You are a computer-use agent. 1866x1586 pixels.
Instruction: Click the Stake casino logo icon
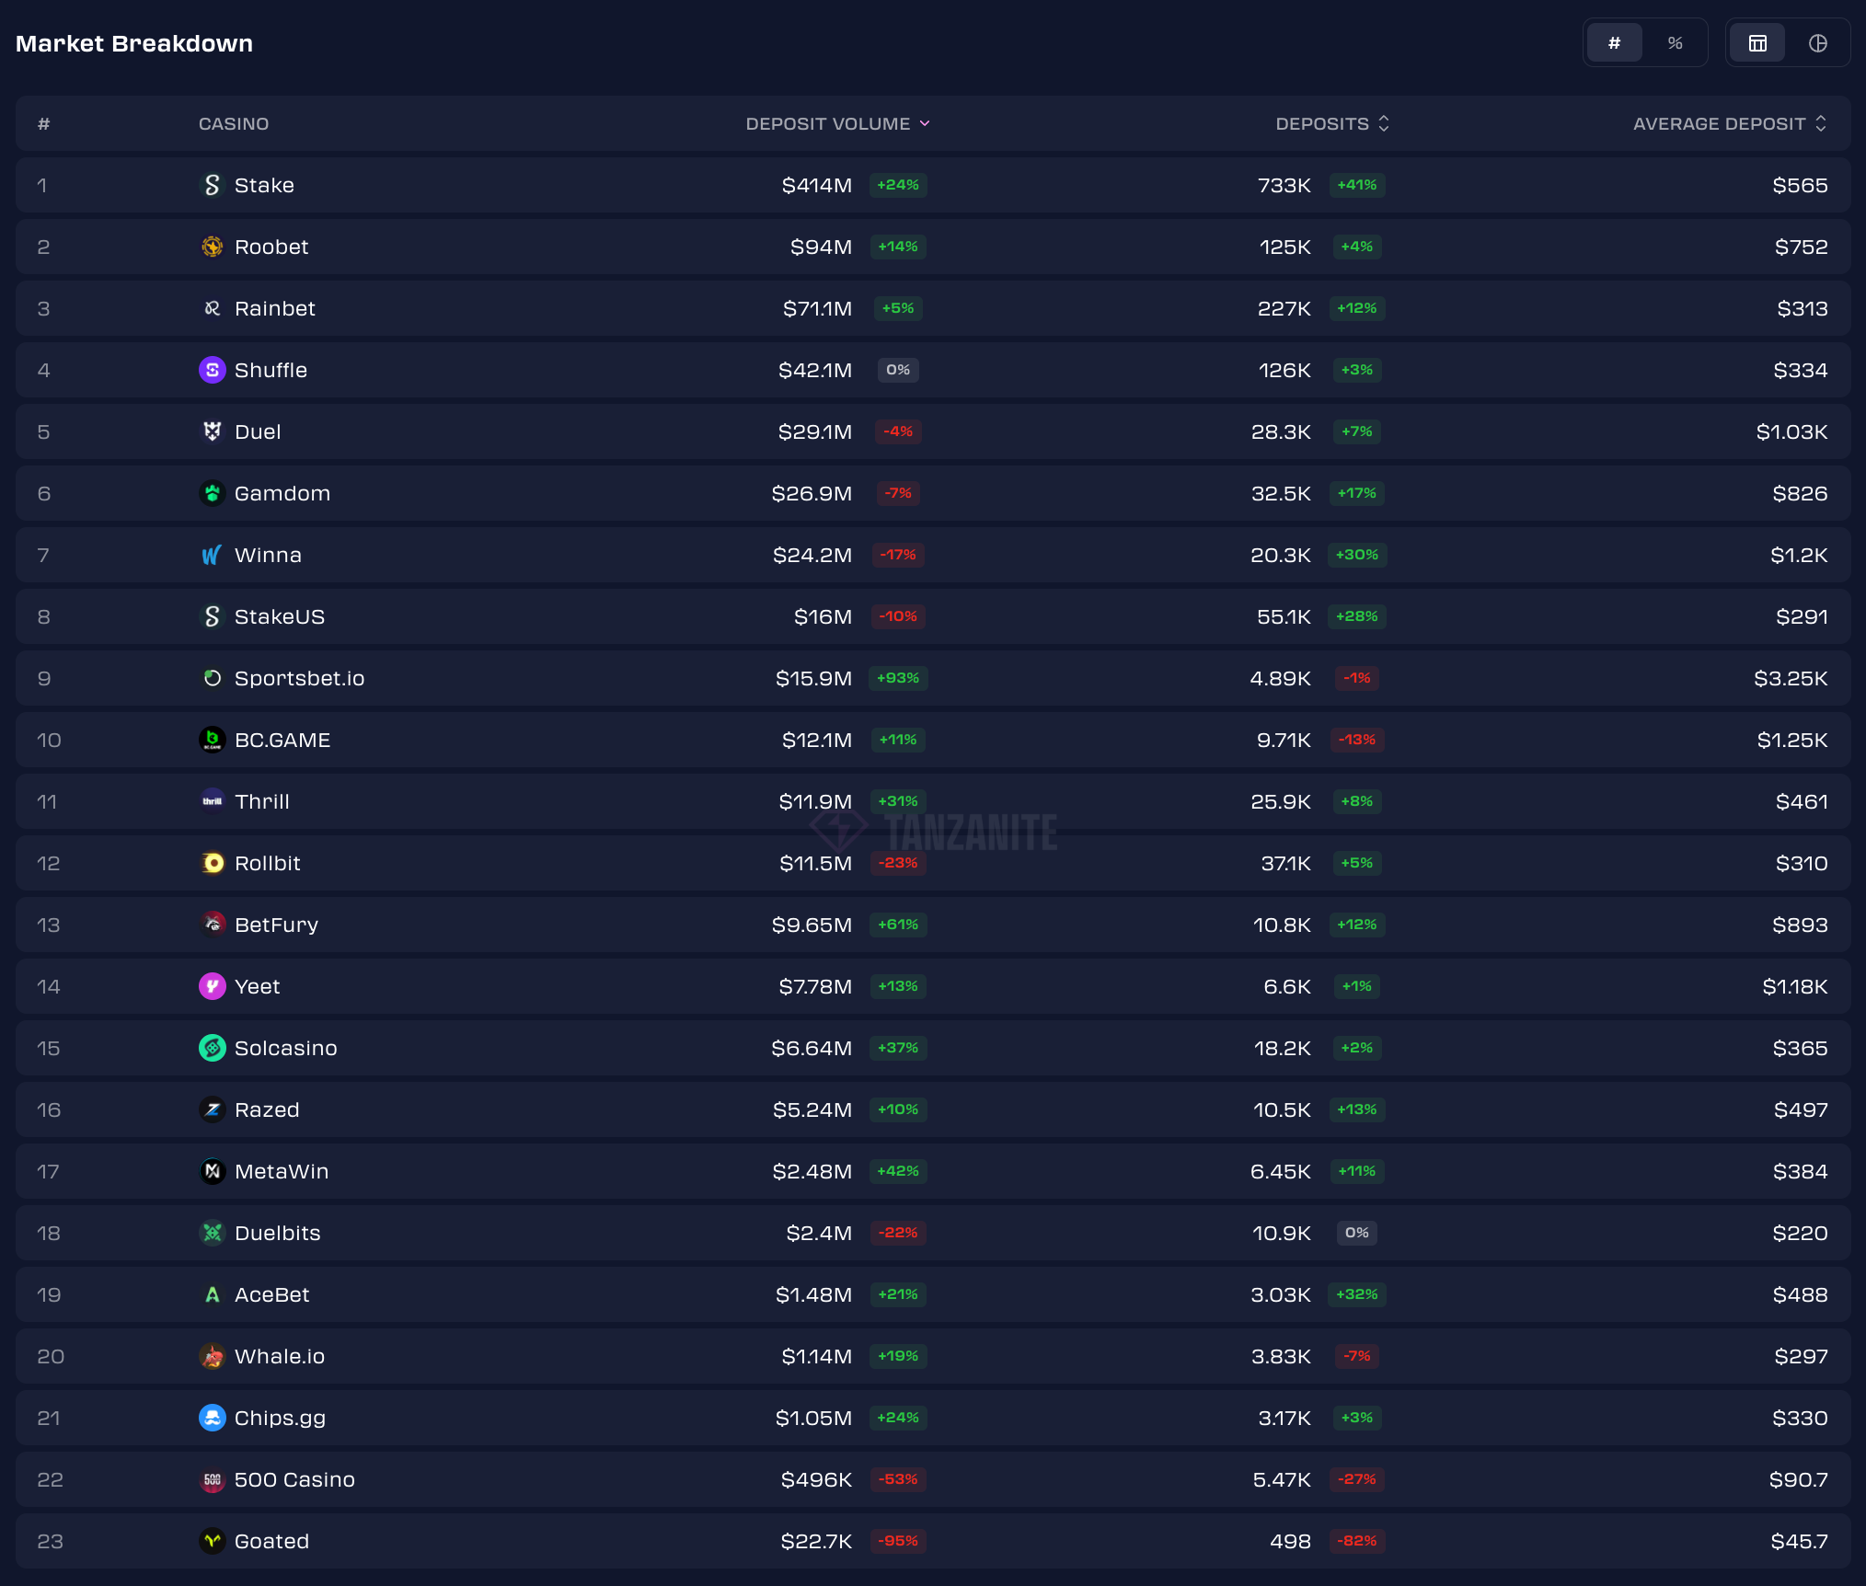point(212,185)
